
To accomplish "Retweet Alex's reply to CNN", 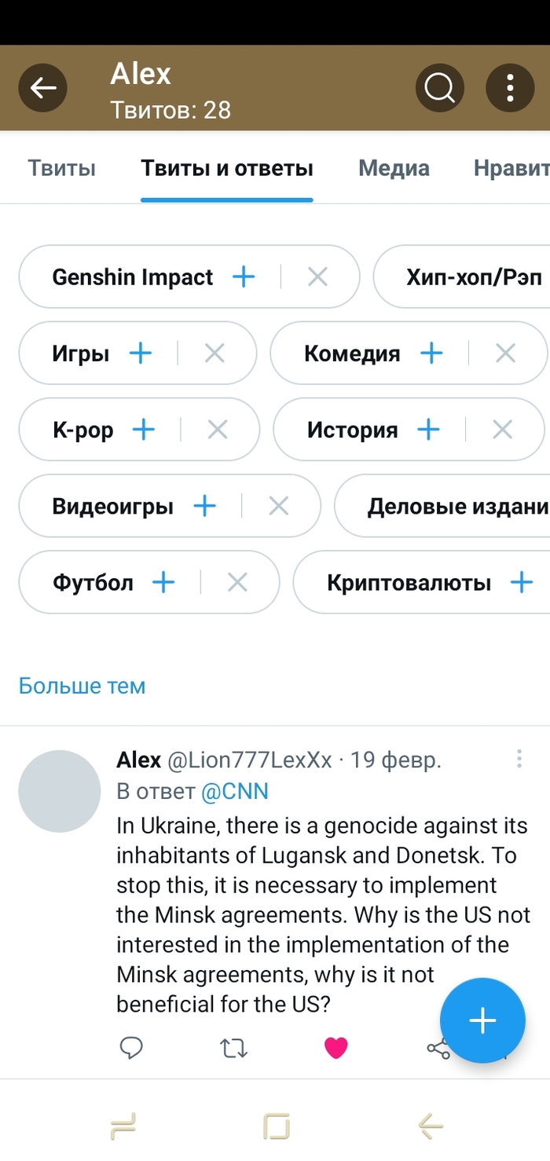I will (234, 1048).
